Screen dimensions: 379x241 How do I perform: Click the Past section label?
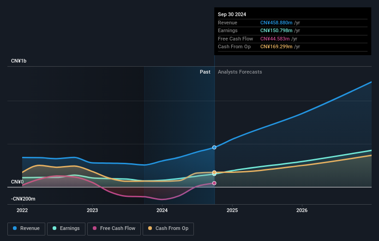[x=205, y=72]
